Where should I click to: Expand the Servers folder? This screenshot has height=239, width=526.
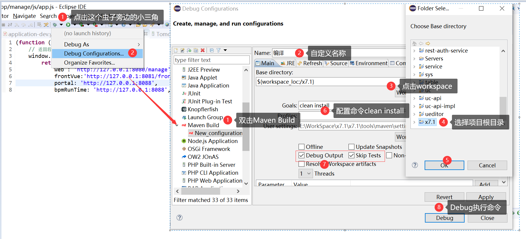(x=414, y=58)
